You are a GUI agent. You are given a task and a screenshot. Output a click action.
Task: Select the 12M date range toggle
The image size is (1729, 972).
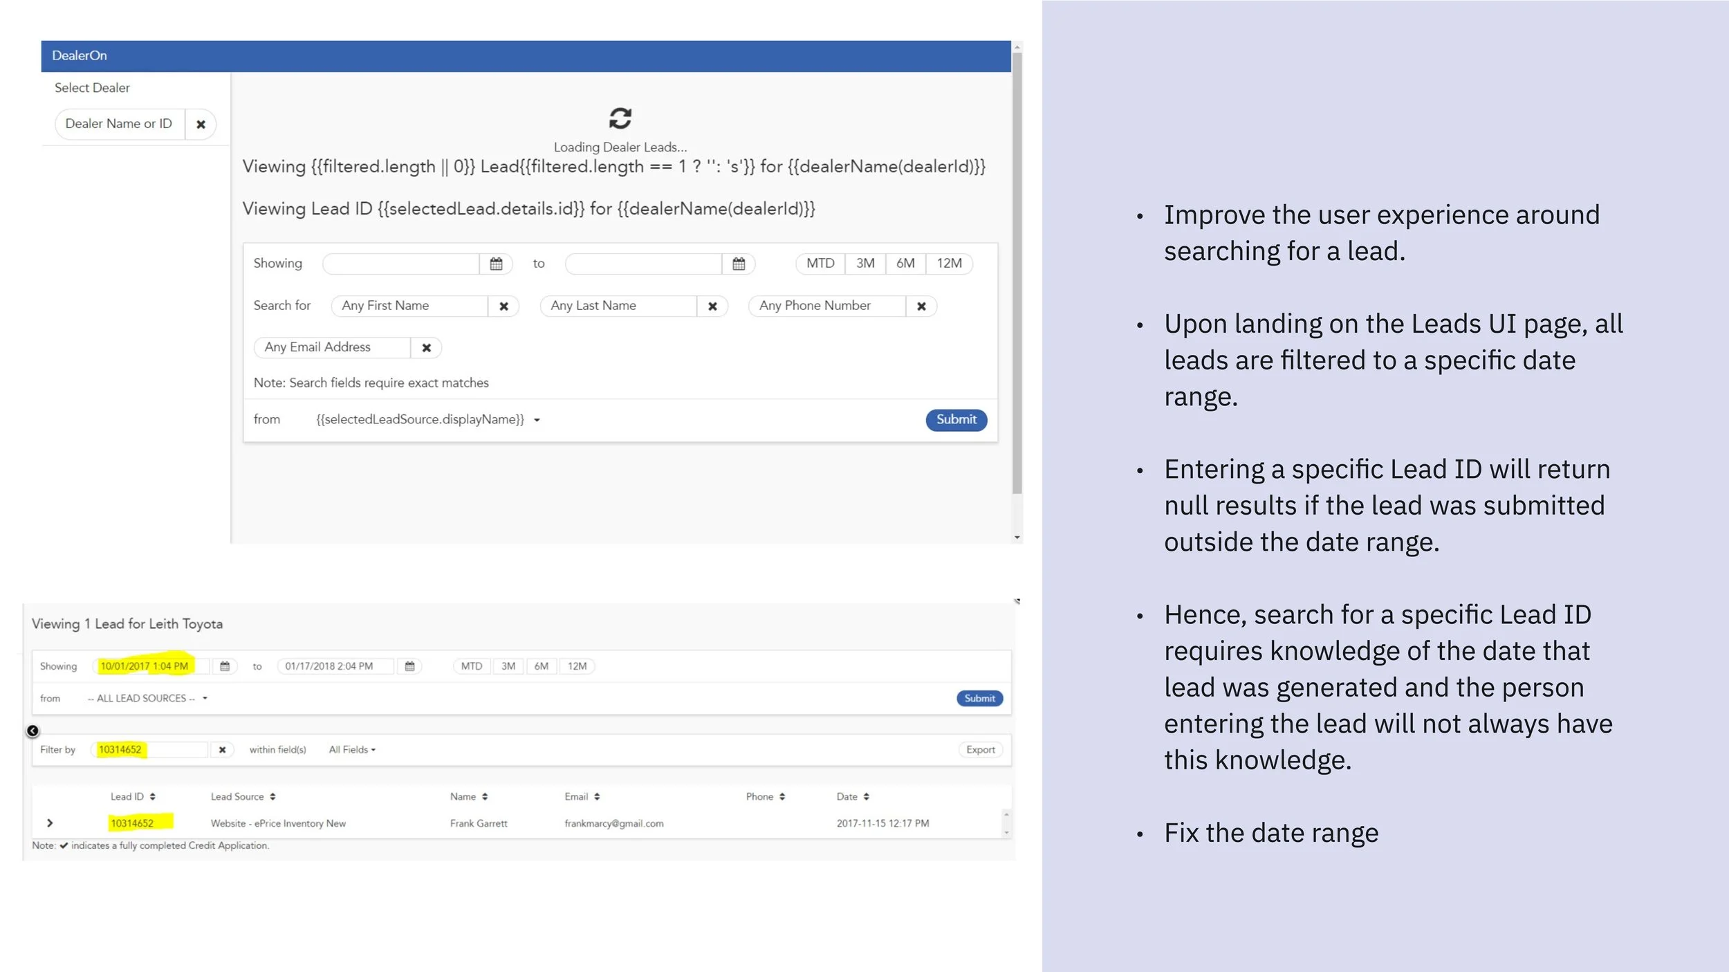(949, 264)
